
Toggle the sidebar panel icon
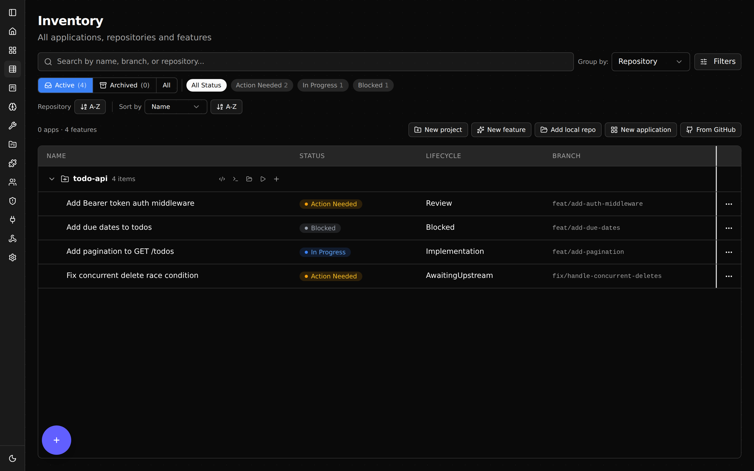pos(13,13)
